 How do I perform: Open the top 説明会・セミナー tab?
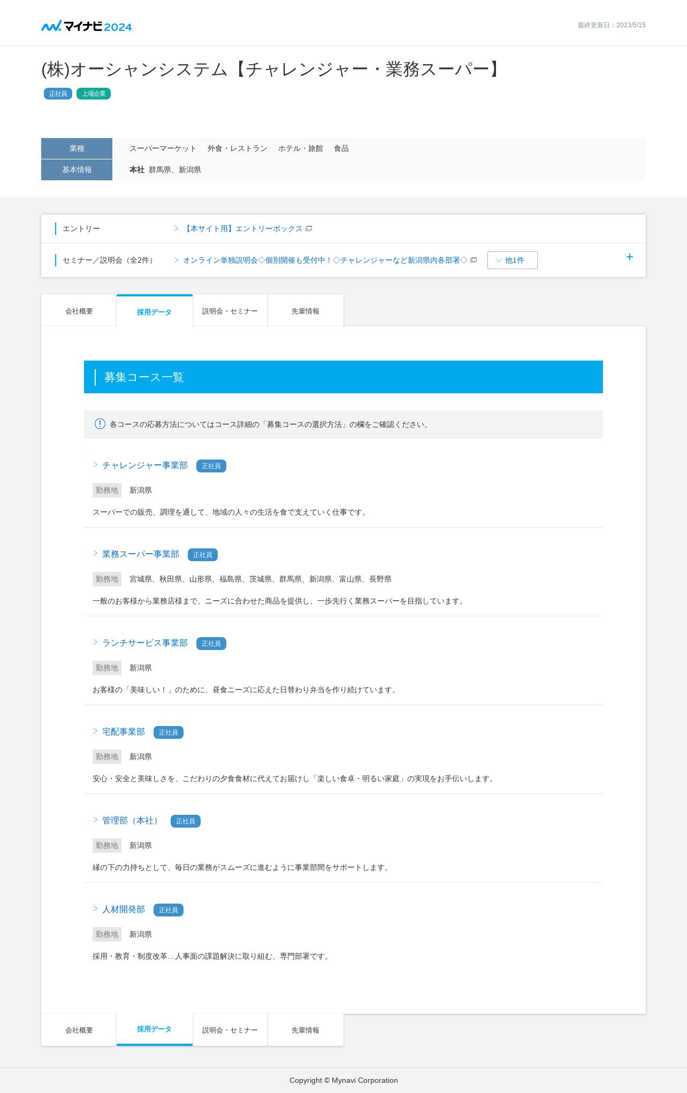tap(230, 311)
